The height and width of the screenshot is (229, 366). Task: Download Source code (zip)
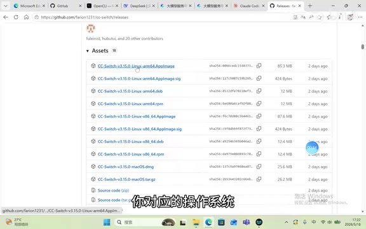click(x=114, y=190)
